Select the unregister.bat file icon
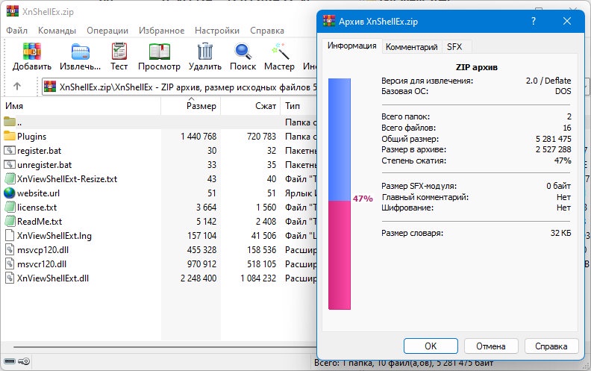The width and height of the screenshot is (591, 371). click(10, 165)
